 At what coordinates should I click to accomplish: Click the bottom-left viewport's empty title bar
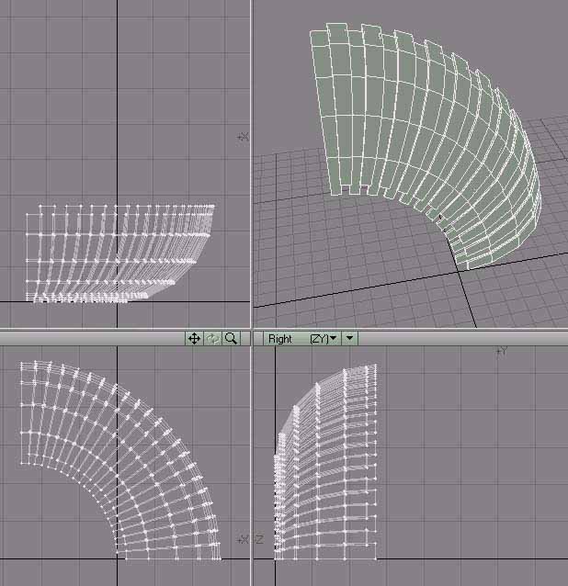point(92,338)
